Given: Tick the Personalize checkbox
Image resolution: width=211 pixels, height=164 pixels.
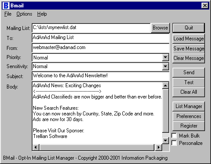Looking at the screenshot, I should tap(174, 143).
